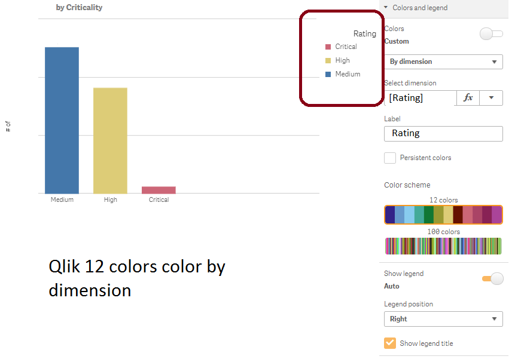Open the Legend position dropdown set to Right
This screenshot has width=521, height=359.
click(443, 319)
